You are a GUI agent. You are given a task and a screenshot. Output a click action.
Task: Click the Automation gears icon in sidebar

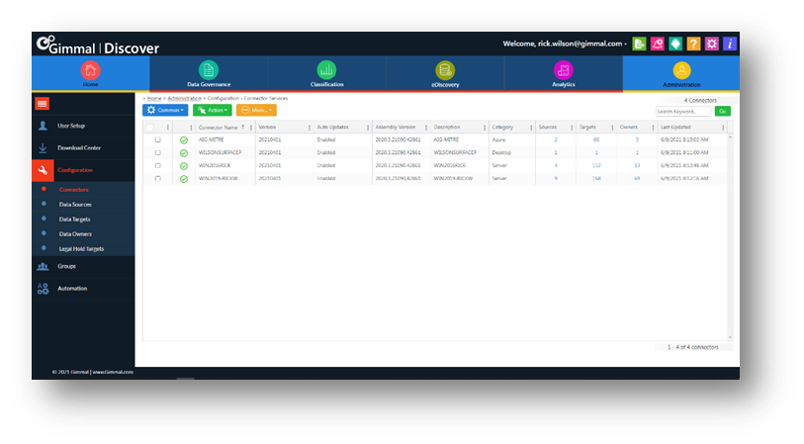[x=43, y=289]
